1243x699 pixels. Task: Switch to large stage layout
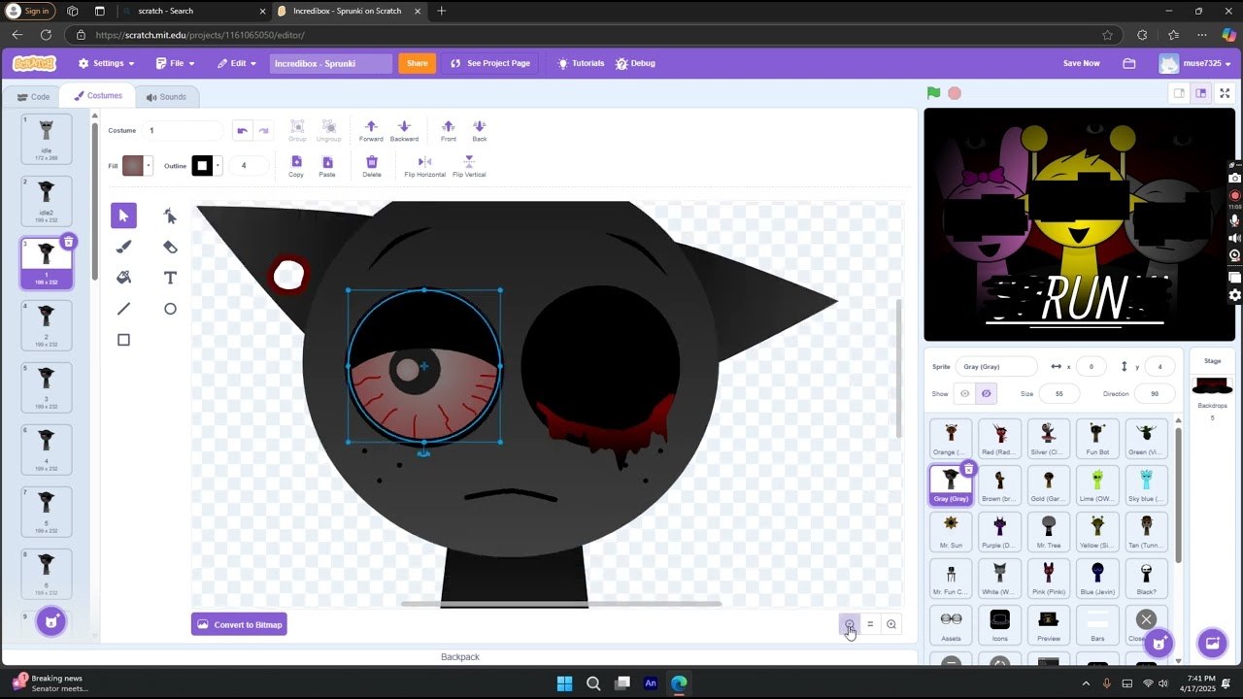(1200, 93)
